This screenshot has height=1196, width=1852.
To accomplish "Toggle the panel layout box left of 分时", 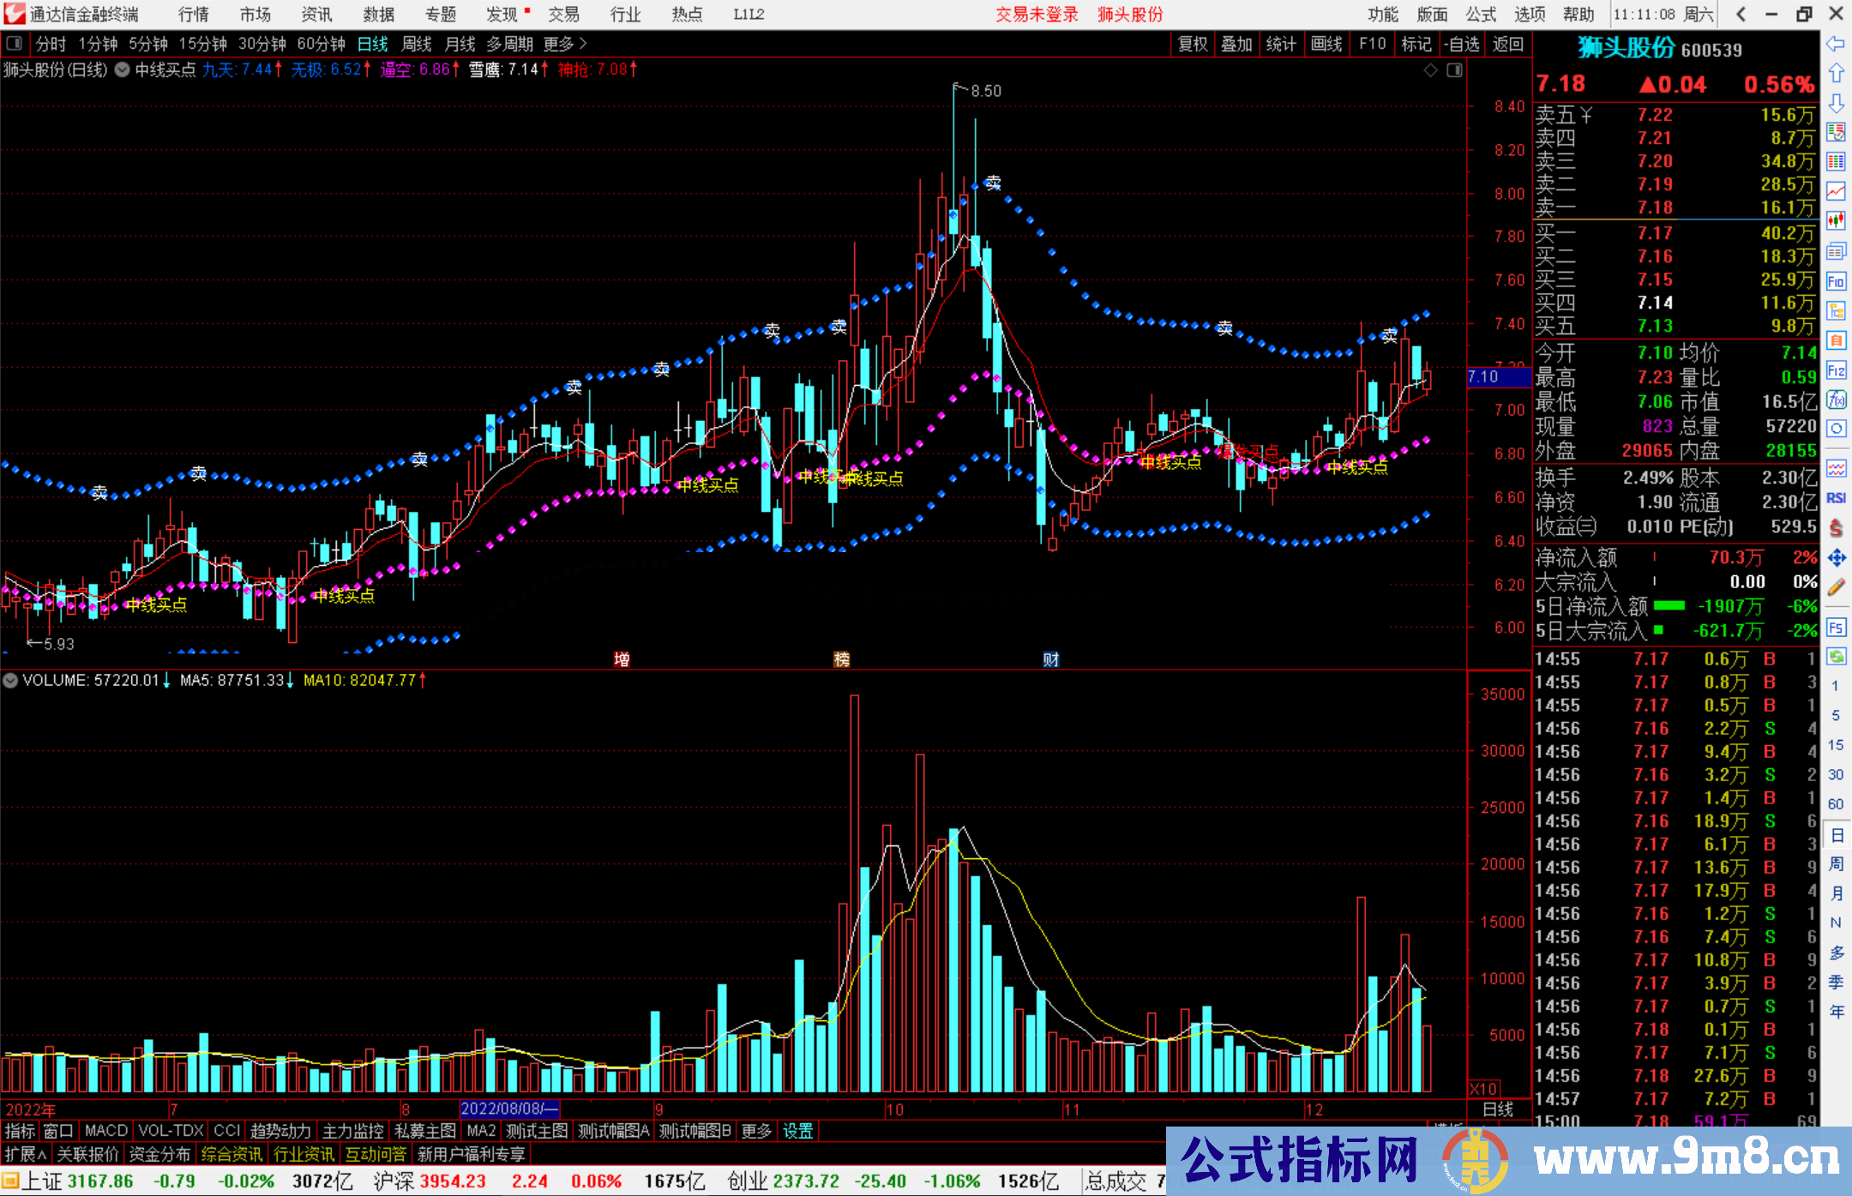I will (x=14, y=44).
